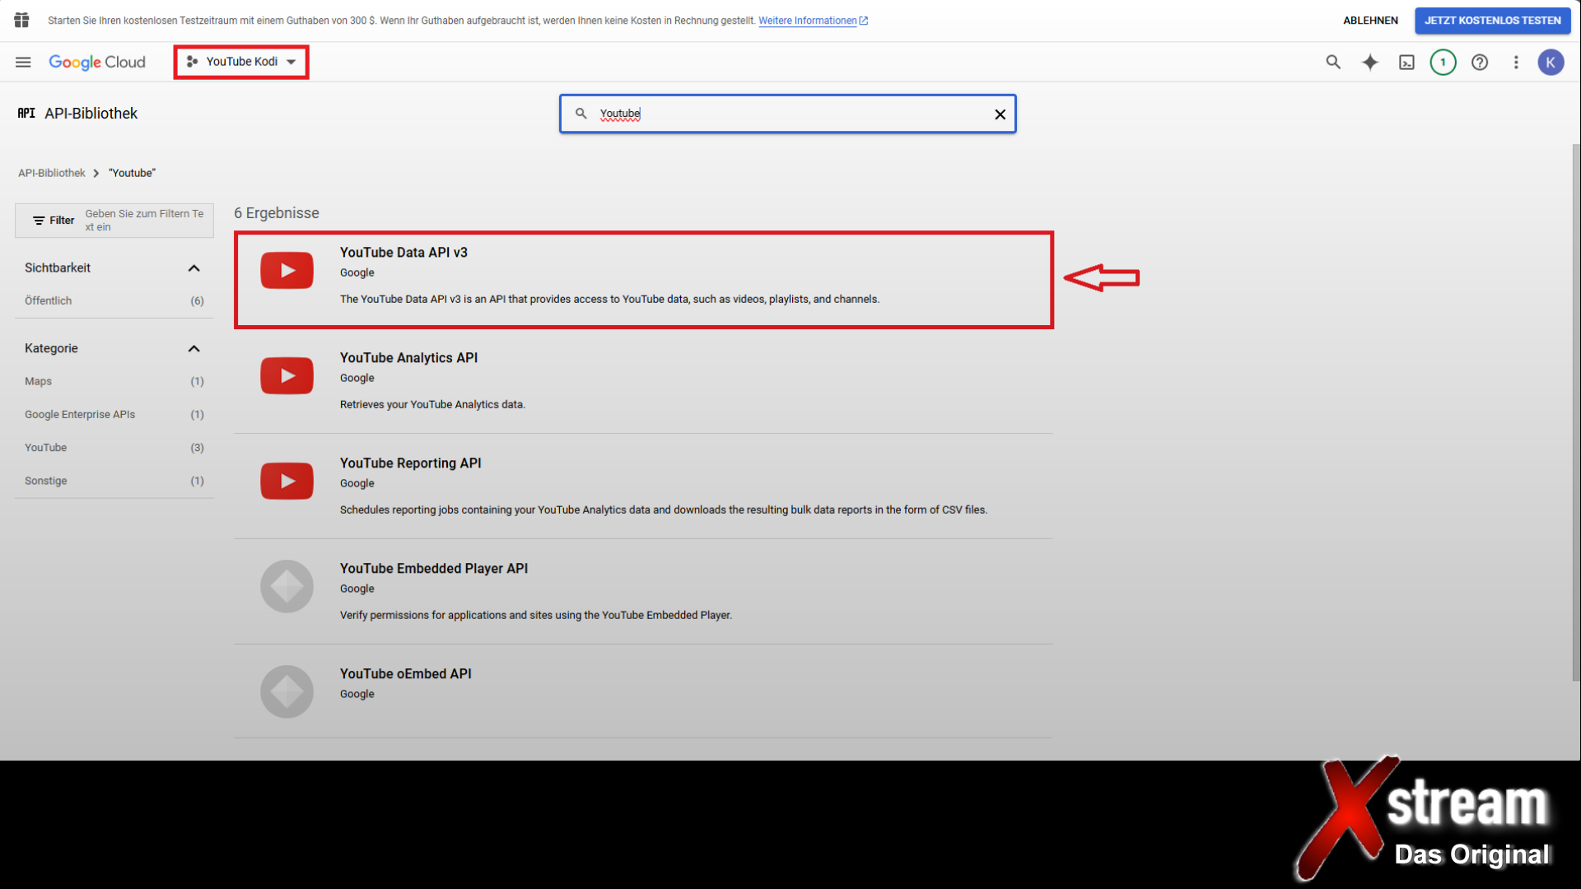Open the YouTube Kodi project selector
This screenshot has width=1581, height=889.
(x=241, y=62)
